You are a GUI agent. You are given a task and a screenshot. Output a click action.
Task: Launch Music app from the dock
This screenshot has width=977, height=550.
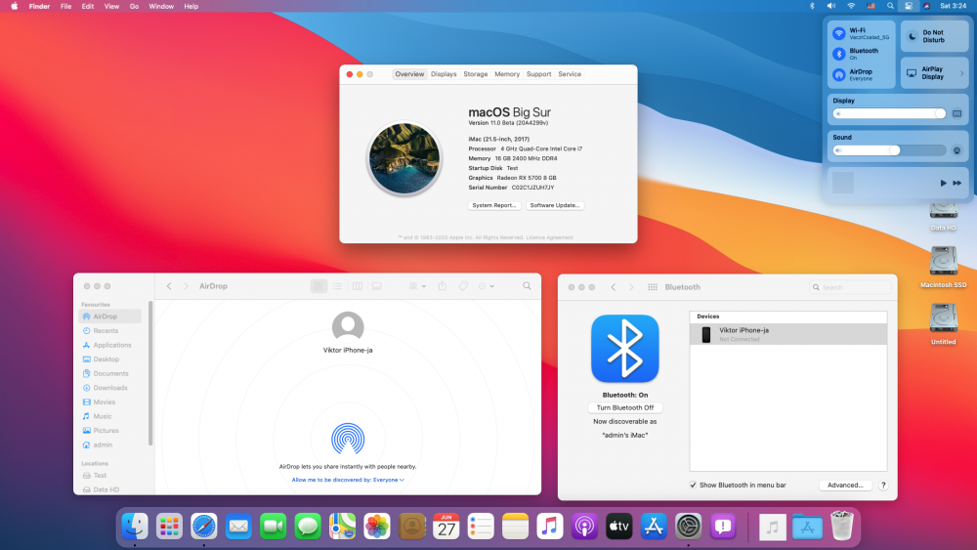pyautogui.click(x=549, y=527)
